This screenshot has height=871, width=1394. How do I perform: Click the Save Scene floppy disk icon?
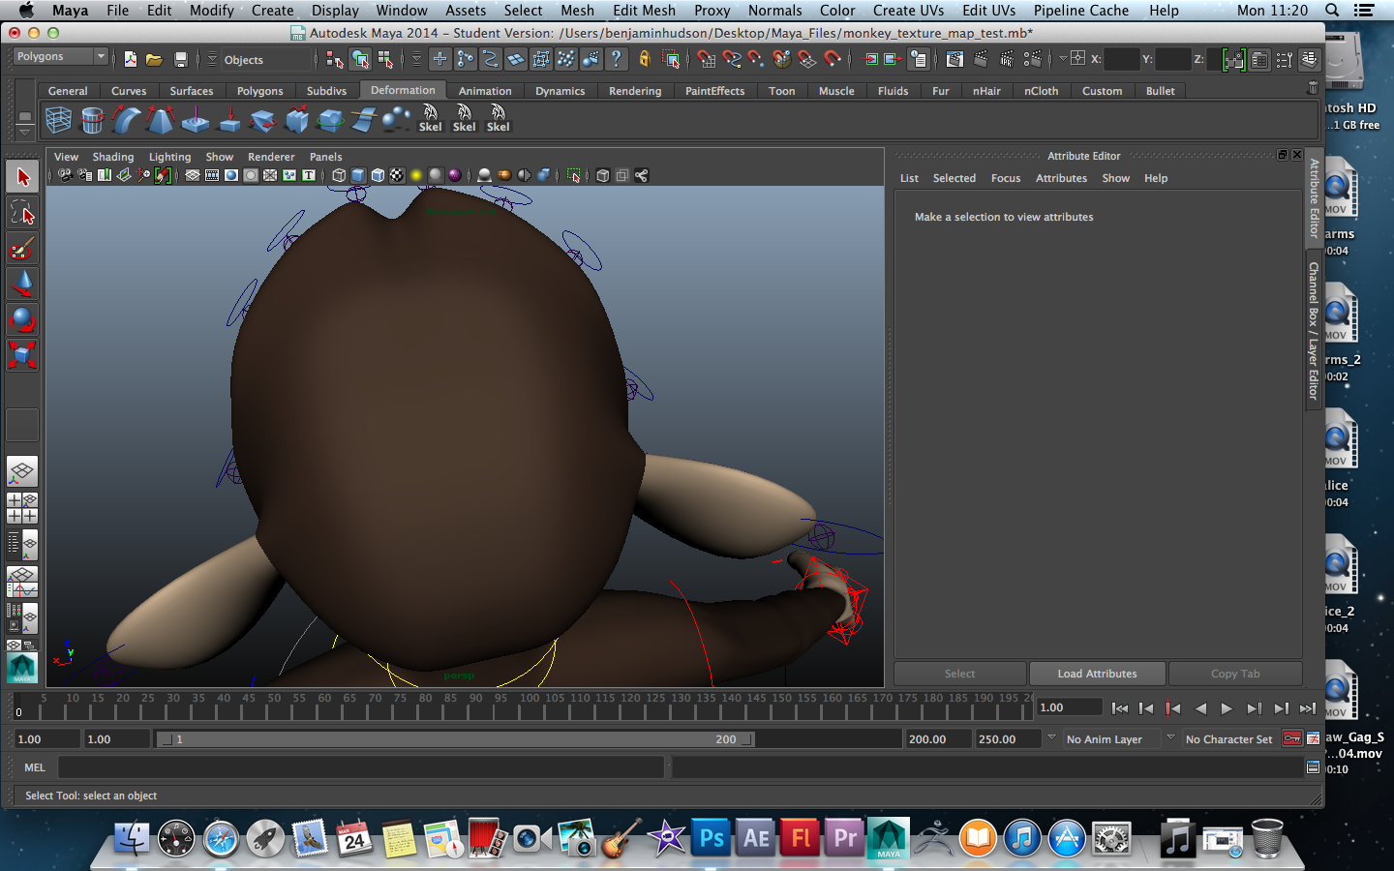pos(180,59)
